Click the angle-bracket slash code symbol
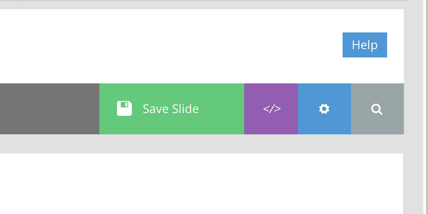 pos(272,109)
